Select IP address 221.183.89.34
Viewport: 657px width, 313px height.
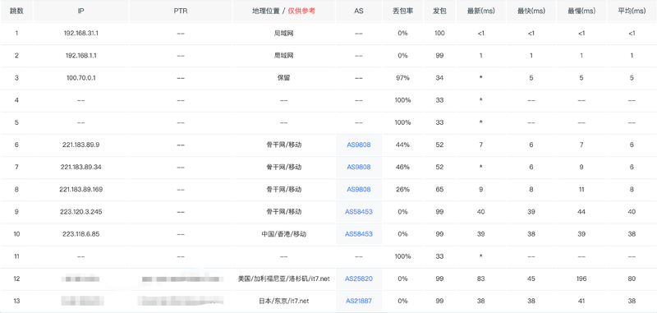pyautogui.click(x=80, y=168)
